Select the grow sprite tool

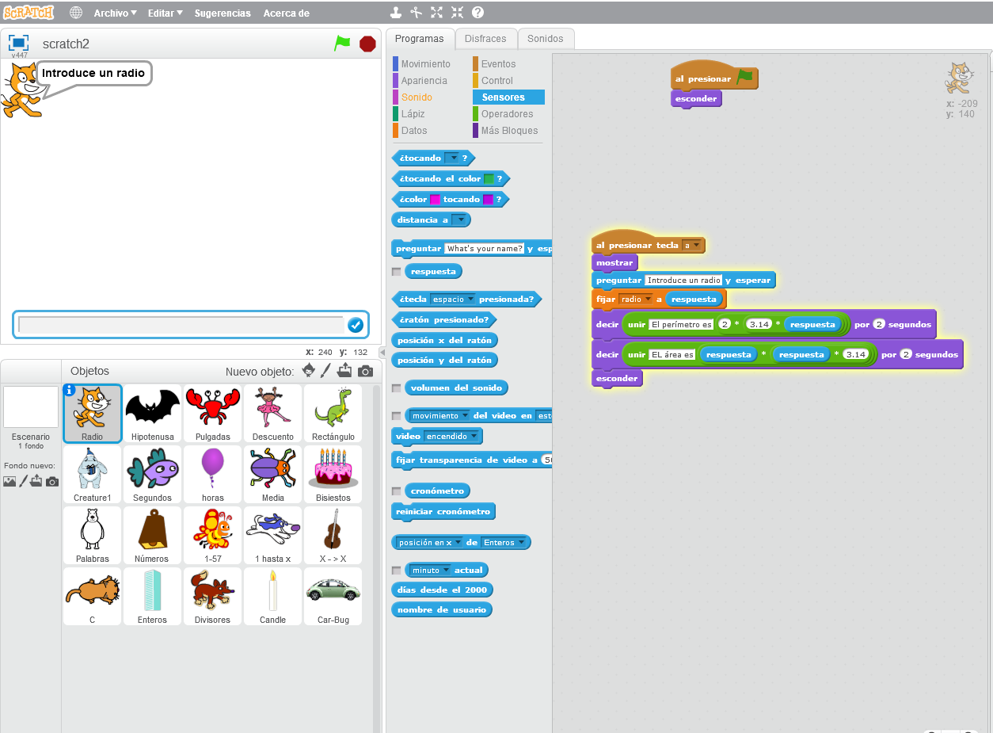(x=437, y=13)
